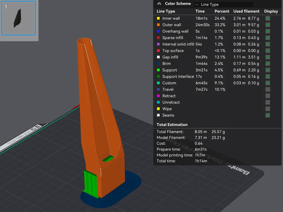Click the Time column header

[200, 11]
